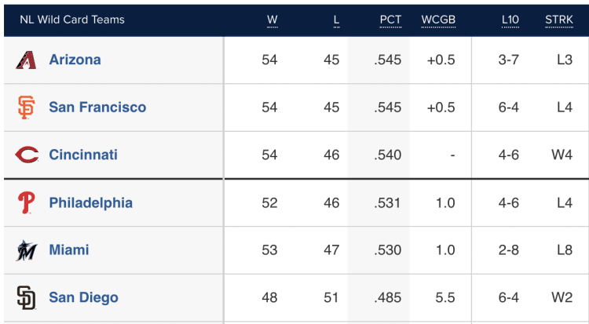
Task: Click the WCGB column header
Action: 438,20
